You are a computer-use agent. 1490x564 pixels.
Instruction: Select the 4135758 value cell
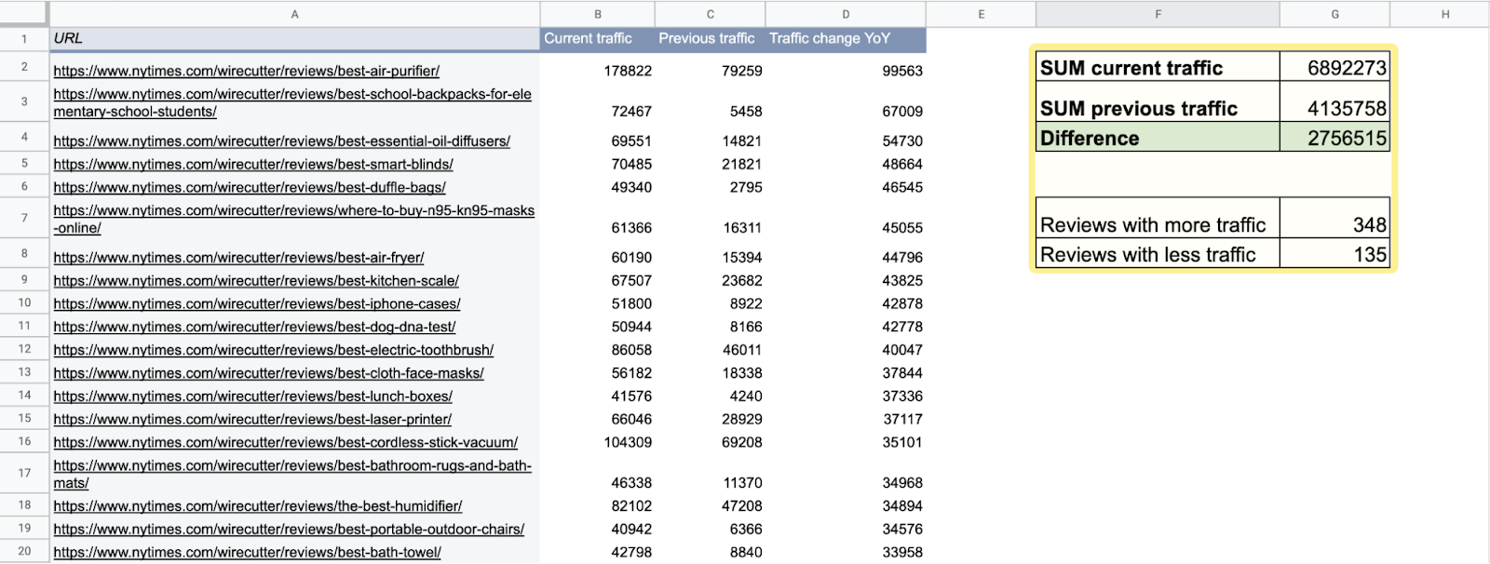point(1334,101)
